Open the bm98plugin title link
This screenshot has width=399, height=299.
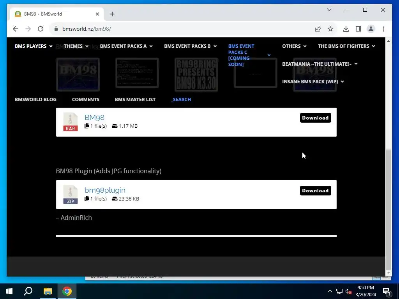[105, 190]
